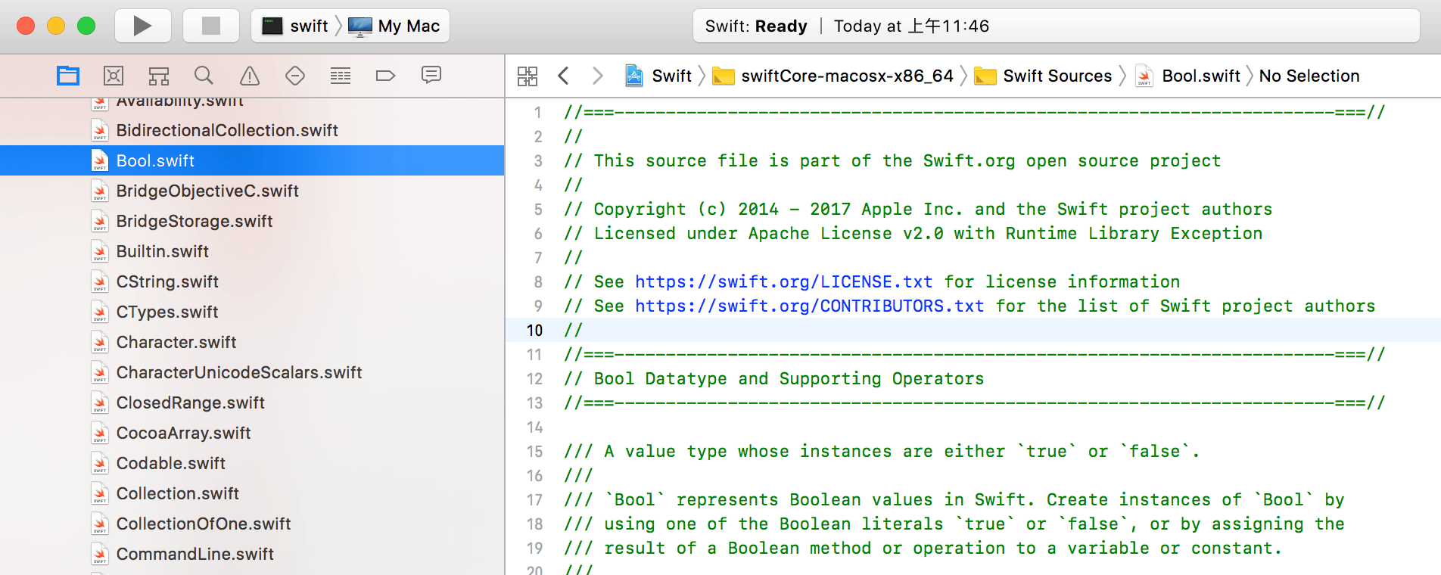
Task: Select CommandLine.swift
Action: pyautogui.click(x=252, y=554)
